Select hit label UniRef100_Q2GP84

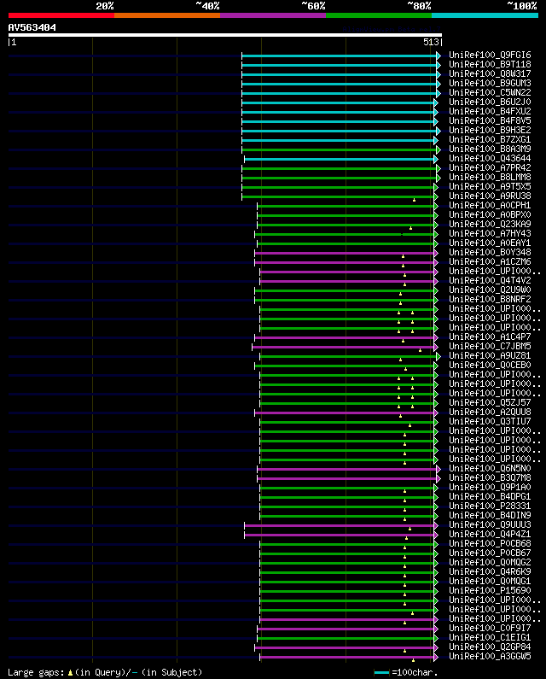click(490, 647)
